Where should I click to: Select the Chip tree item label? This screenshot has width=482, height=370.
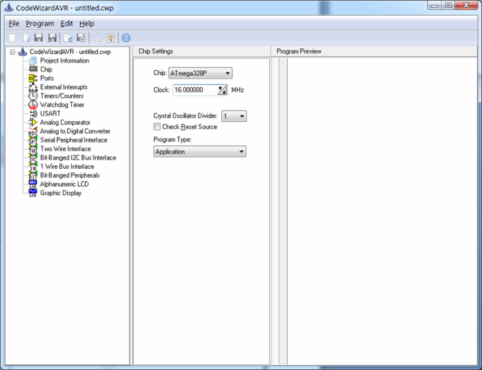tap(46, 69)
